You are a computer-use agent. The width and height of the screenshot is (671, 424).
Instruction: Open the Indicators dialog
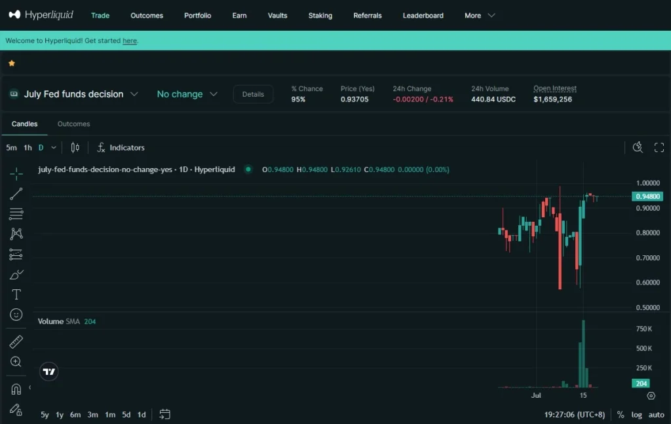pos(121,147)
